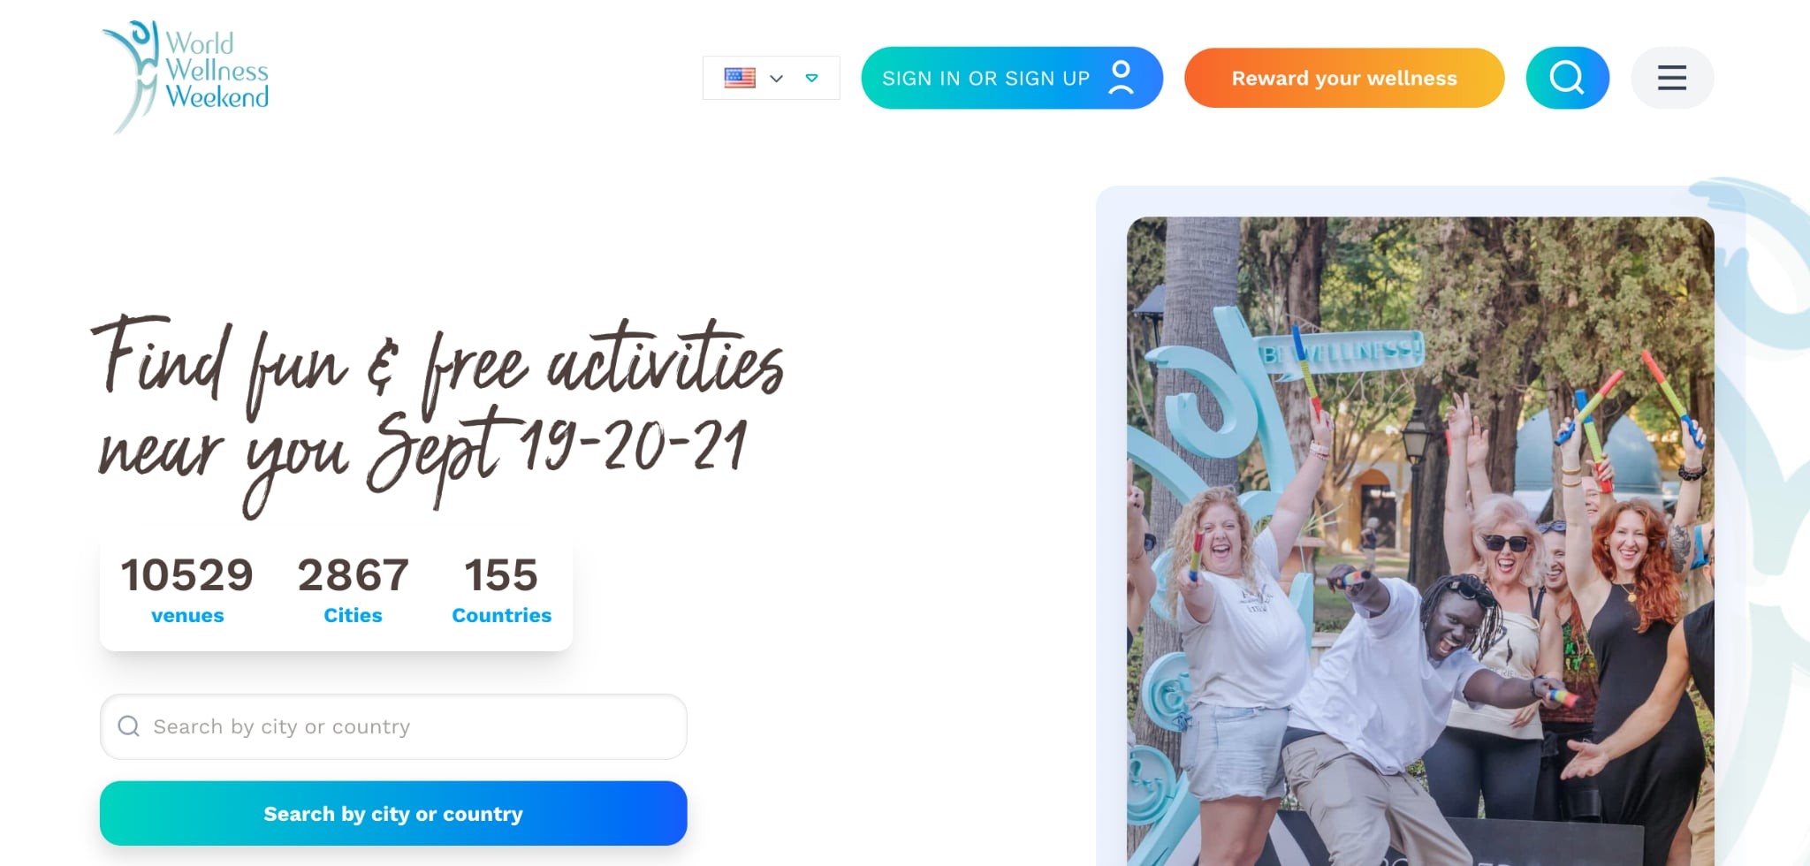The height and width of the screenshot is (866, 1810).
Task: Click SIGN IN OR SIGN UP text
Action: pyautogui.click(x=985, y=79)
